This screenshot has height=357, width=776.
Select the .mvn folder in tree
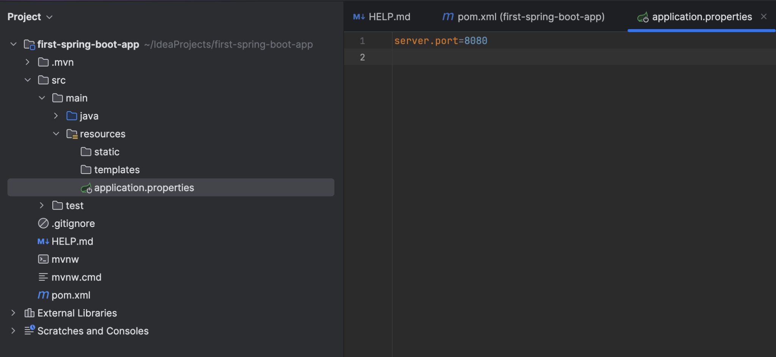(x=63, y=62)
